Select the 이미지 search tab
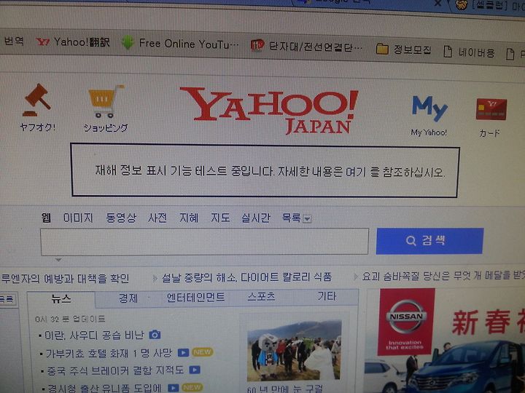Screen dimensions: 525x393 point(78,218)
